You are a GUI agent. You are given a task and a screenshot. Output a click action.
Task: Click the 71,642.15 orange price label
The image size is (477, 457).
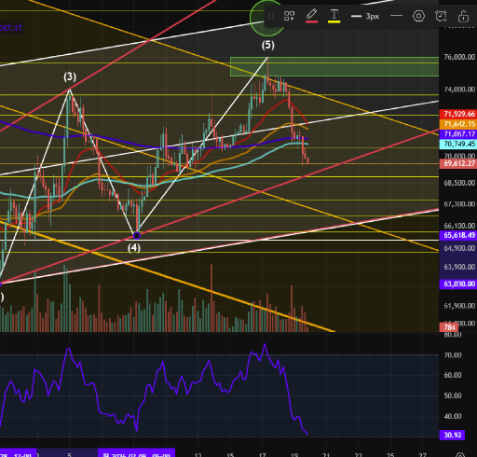coord(459,124)
